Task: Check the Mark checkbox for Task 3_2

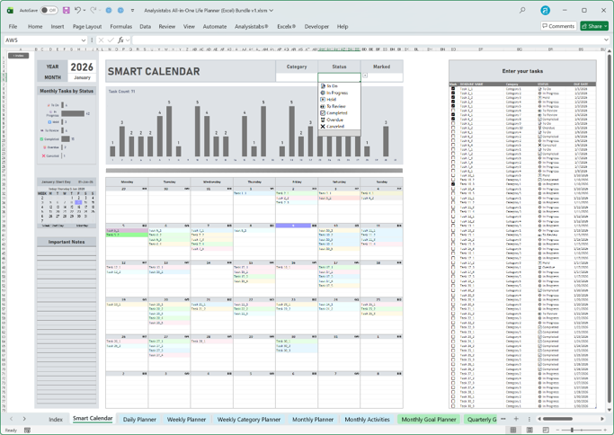Action: click(x=453, y=111)
